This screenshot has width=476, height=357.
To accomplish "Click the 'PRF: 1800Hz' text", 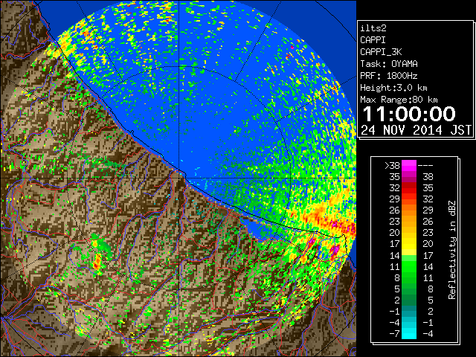I will (x=389, y=76).
